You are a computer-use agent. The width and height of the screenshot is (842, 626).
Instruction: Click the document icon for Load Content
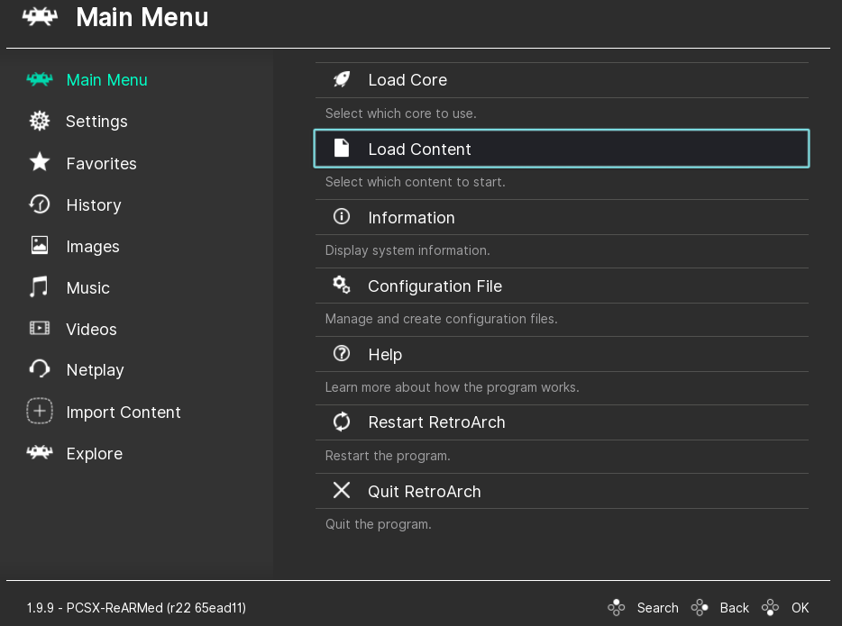(x=342, y=149)
